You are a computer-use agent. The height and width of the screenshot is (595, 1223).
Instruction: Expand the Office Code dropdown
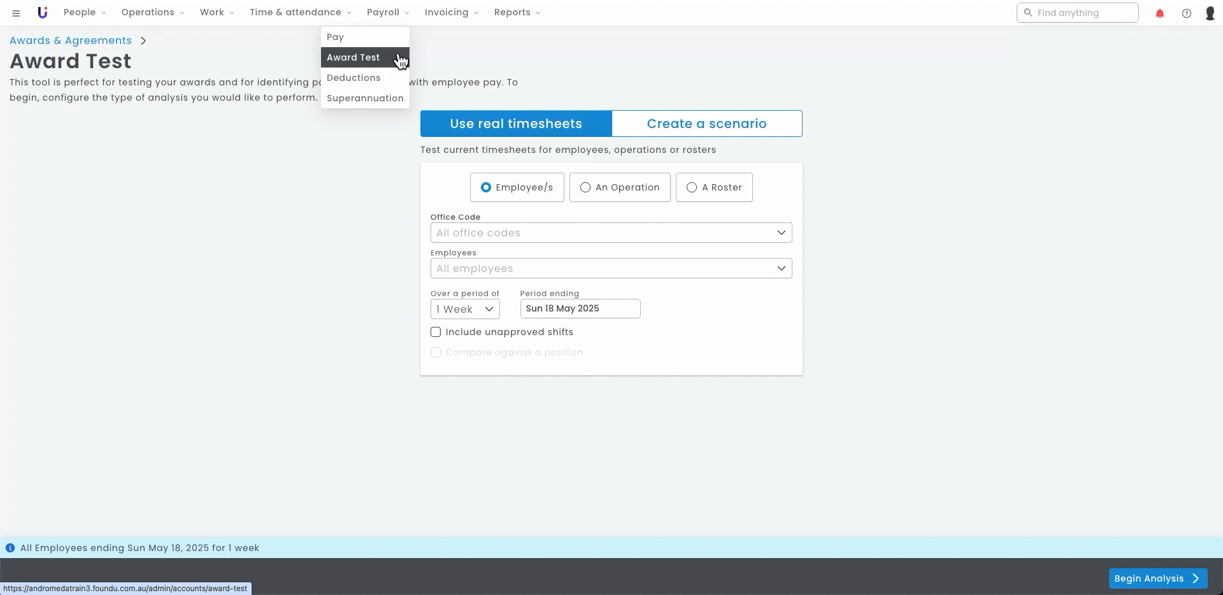click(611, 233)
